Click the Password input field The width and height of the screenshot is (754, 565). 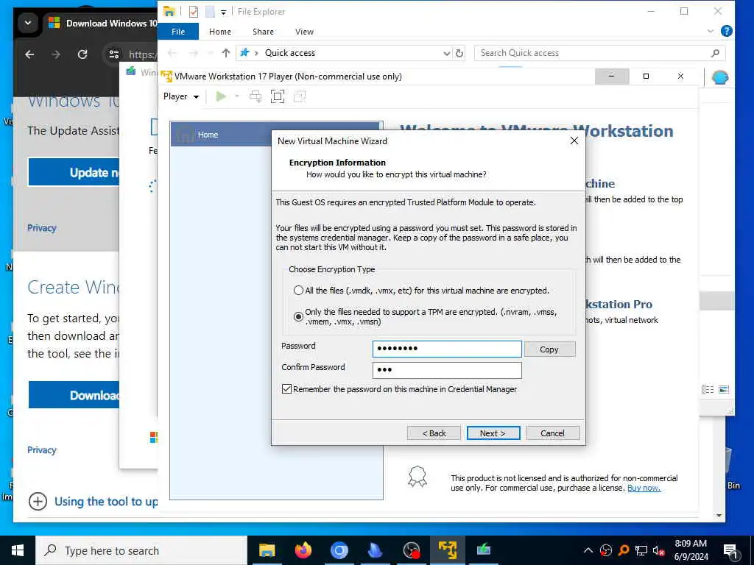tap(447, 349)
